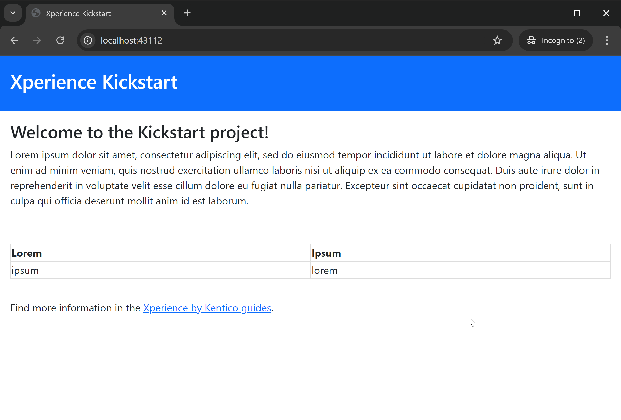The width and height of the screenshot is (621, 420).
Task: Click the Lorem table column header
Action: click(x=27, y=253)
